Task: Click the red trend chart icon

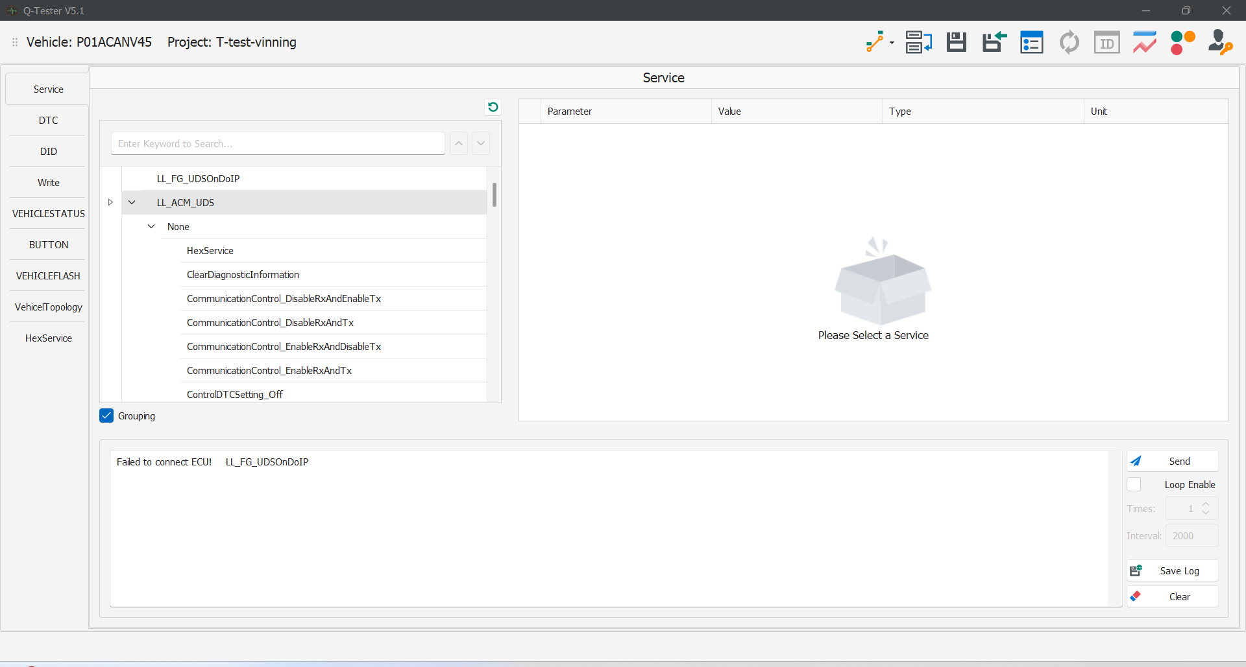Action: 1145,43
